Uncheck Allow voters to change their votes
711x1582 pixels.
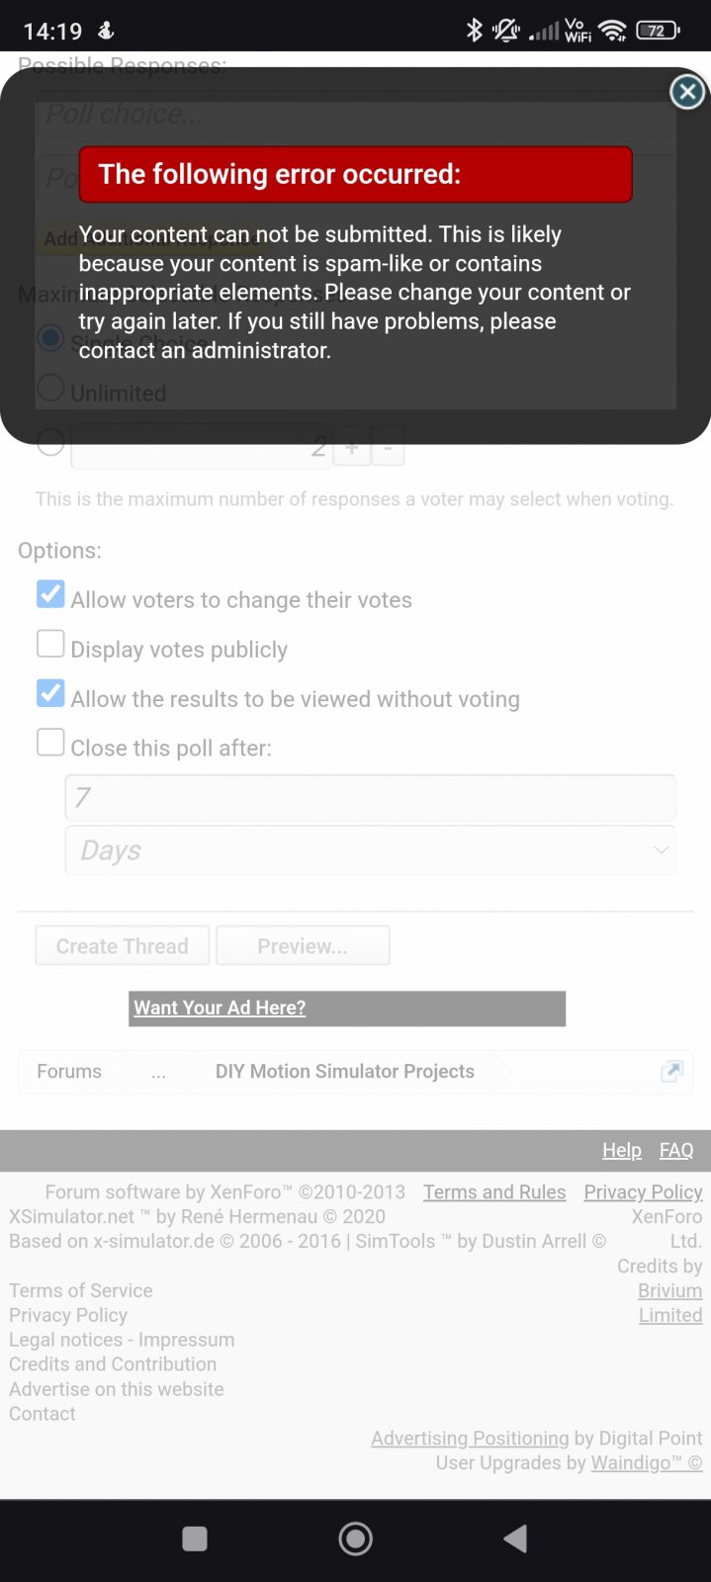[50, 594]
